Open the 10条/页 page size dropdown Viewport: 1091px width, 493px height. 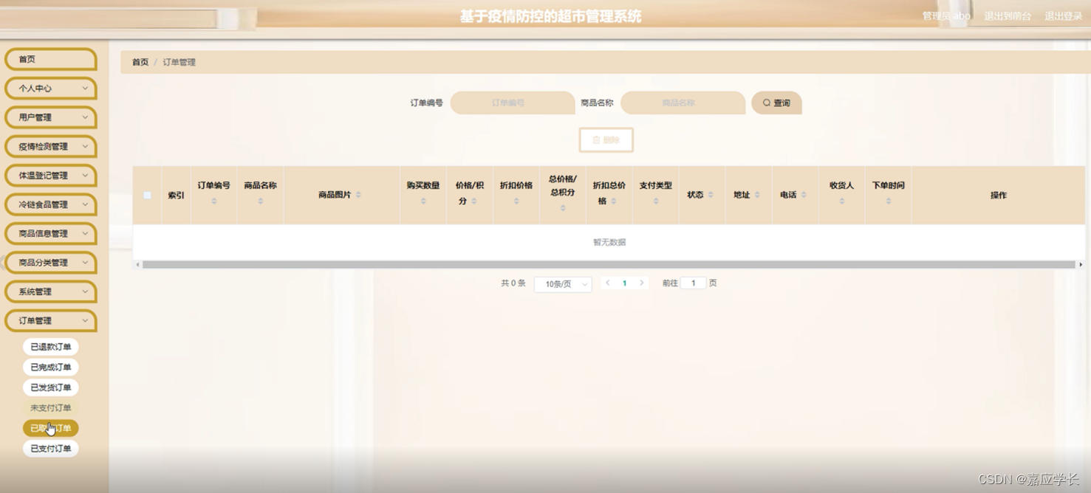point(563,284)
